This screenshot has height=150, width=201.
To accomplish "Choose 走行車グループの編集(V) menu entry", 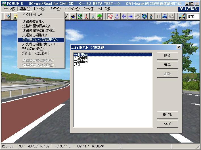I will coord(41,40).
